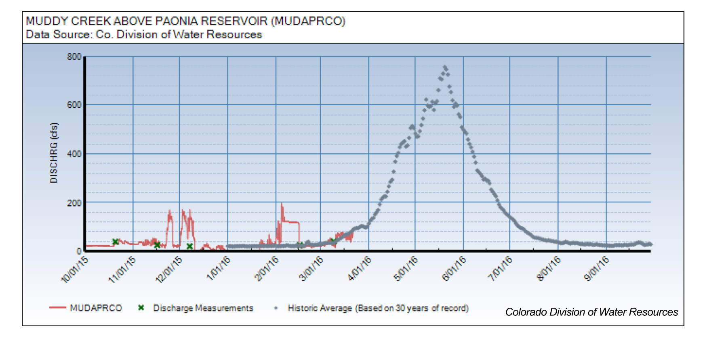The height and width of the screenshot is (338, 705).
Task: Click the 9/01/16 date label
Action: tap(597, 268)
